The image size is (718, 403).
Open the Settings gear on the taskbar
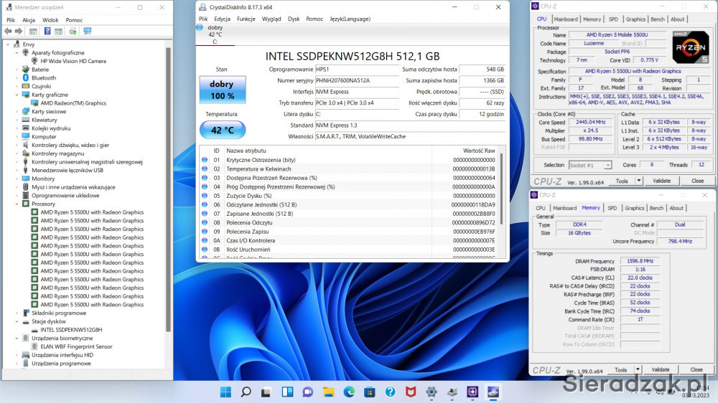coord(432,392)
